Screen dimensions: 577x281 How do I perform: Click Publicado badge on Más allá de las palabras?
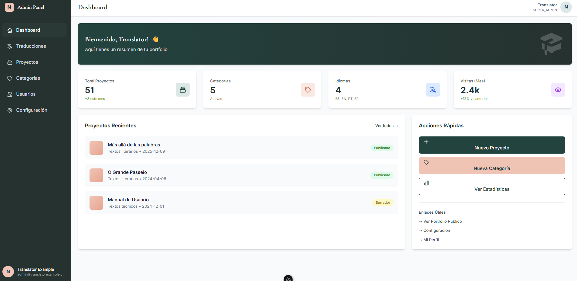click(x=382, y=148)
